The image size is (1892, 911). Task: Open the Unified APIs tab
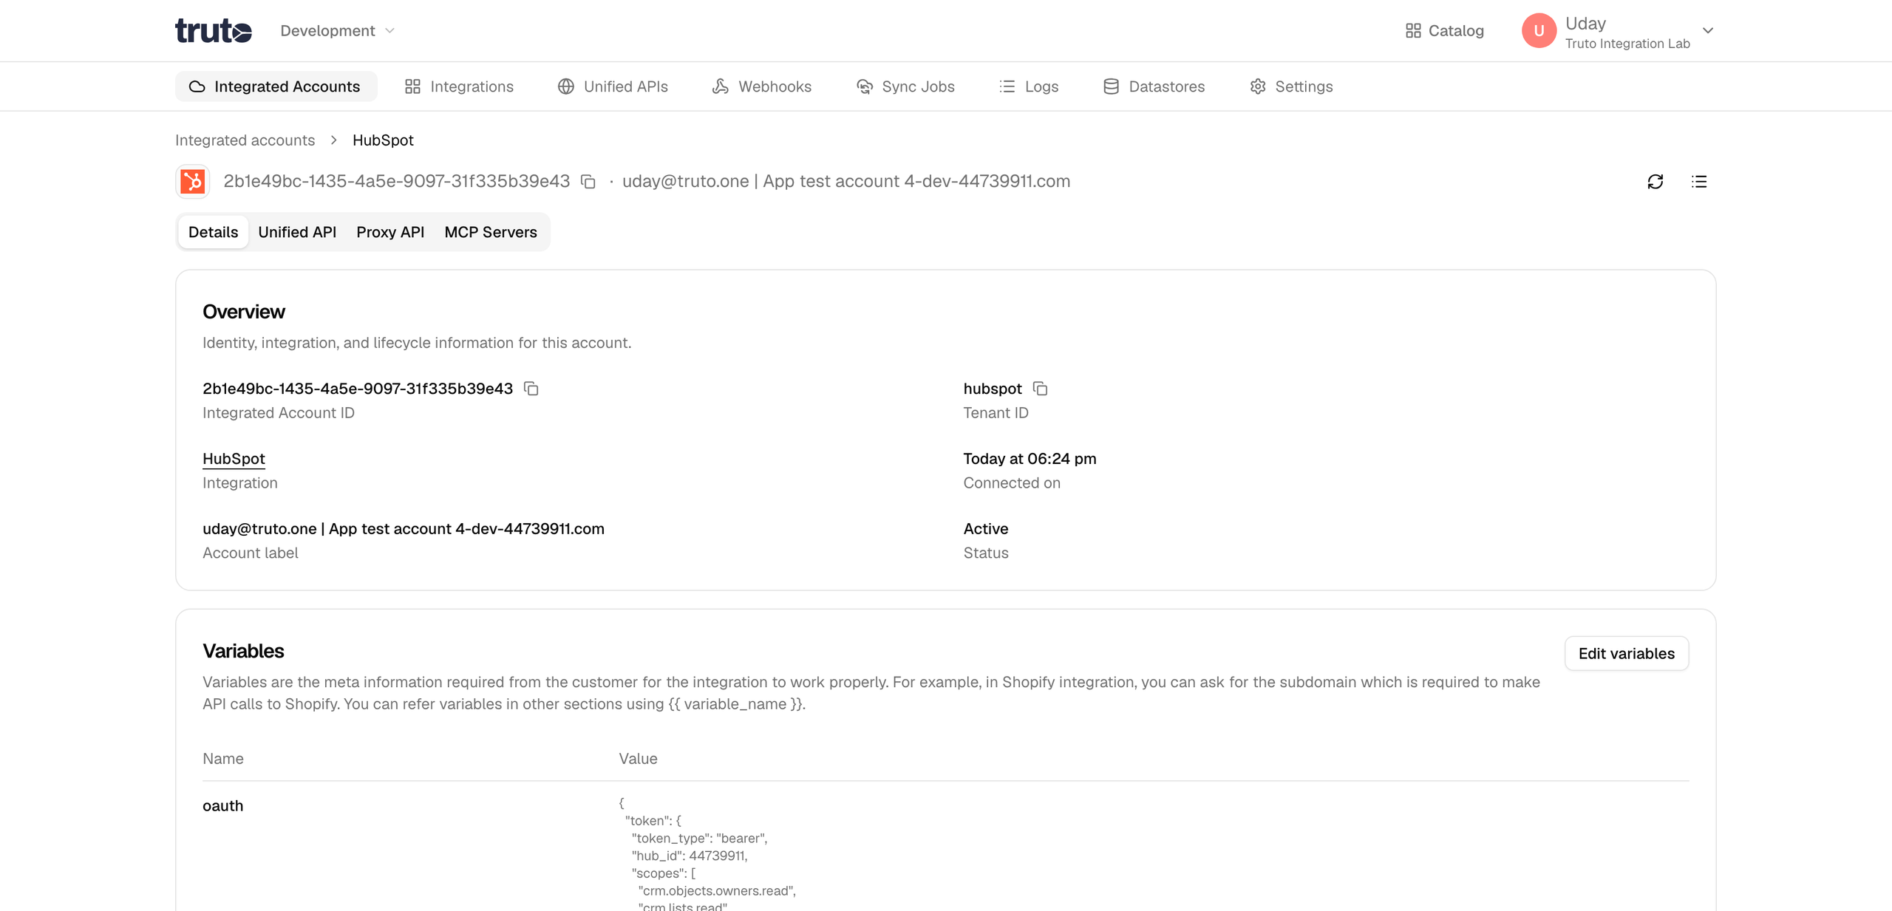click(613, 86)
